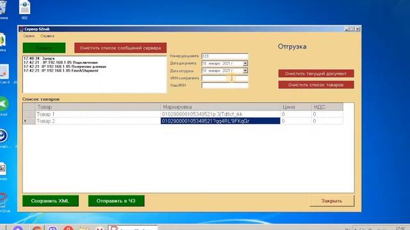Image resolution: width=410 pixels, height=230 pixels.
Task: Open the Дата документа date dropdown arrow
Action: (245, 63)
